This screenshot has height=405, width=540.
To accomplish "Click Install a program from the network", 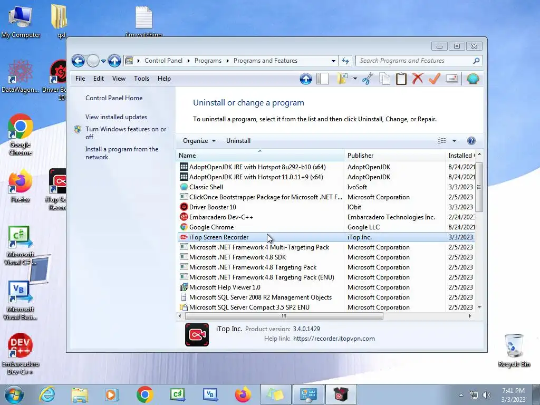I will pyautogui.click(x=122, y=153).
